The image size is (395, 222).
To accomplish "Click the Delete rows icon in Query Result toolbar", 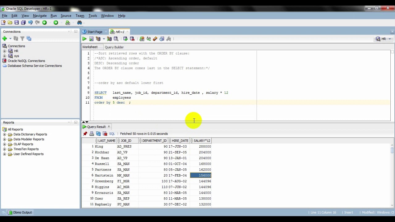I will [105, 134].
